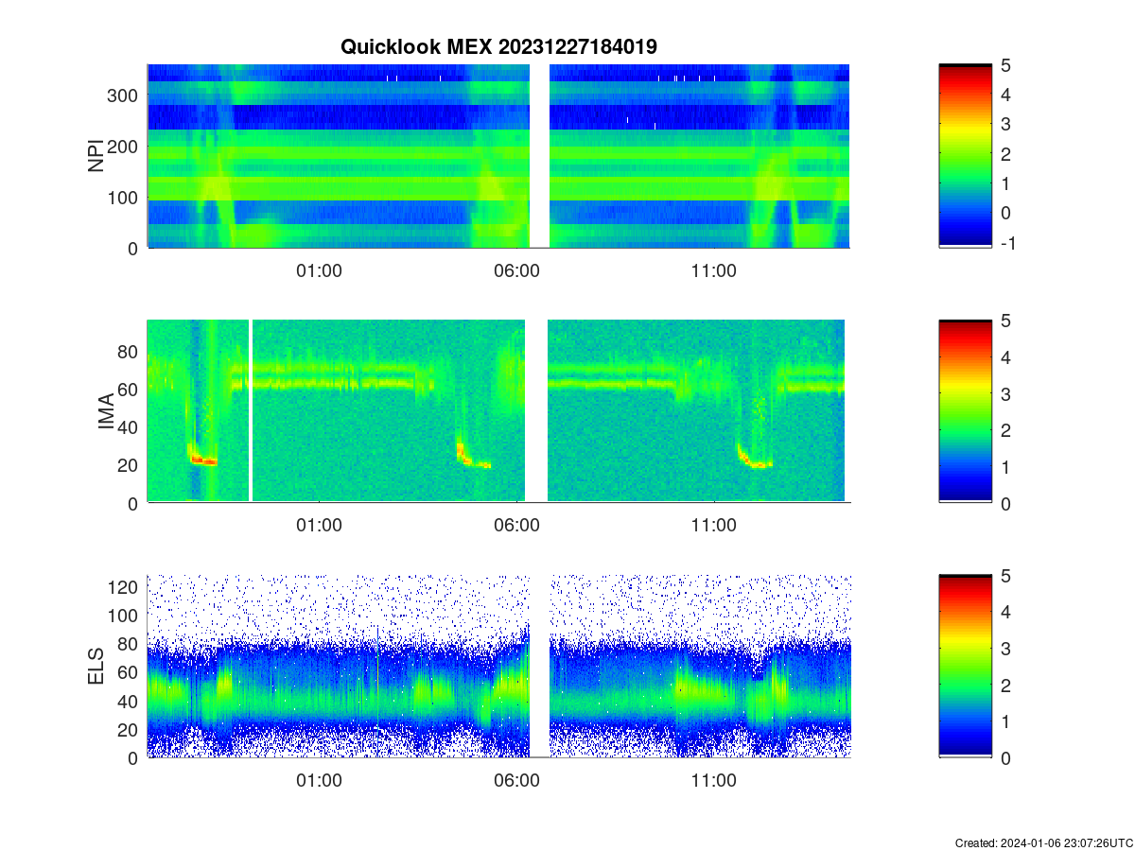
Task: Click the 60 tick on ELS y-axis
Action: [130, 672]
